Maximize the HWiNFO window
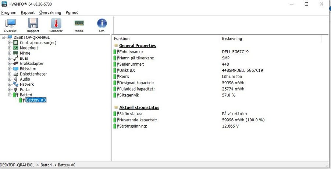 tap(306, 4)
